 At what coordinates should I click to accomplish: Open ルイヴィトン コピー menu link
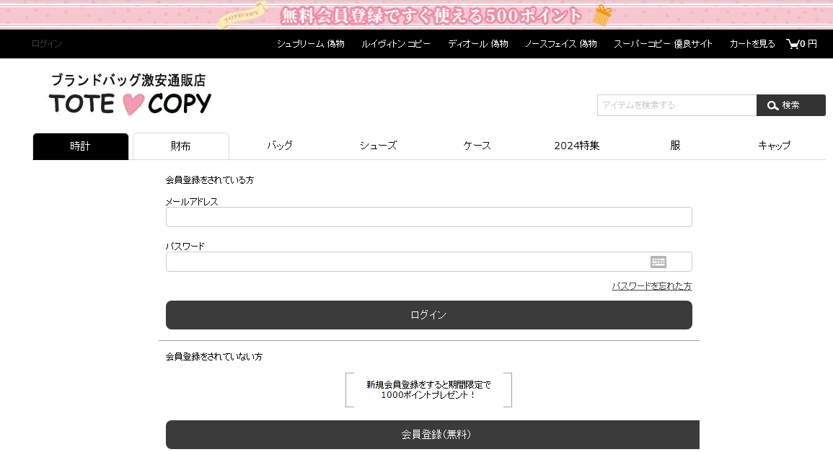point(396,44)
